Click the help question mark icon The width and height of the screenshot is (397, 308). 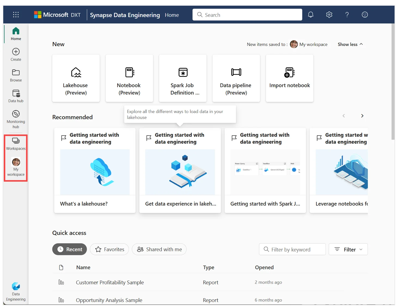(347, 15)
